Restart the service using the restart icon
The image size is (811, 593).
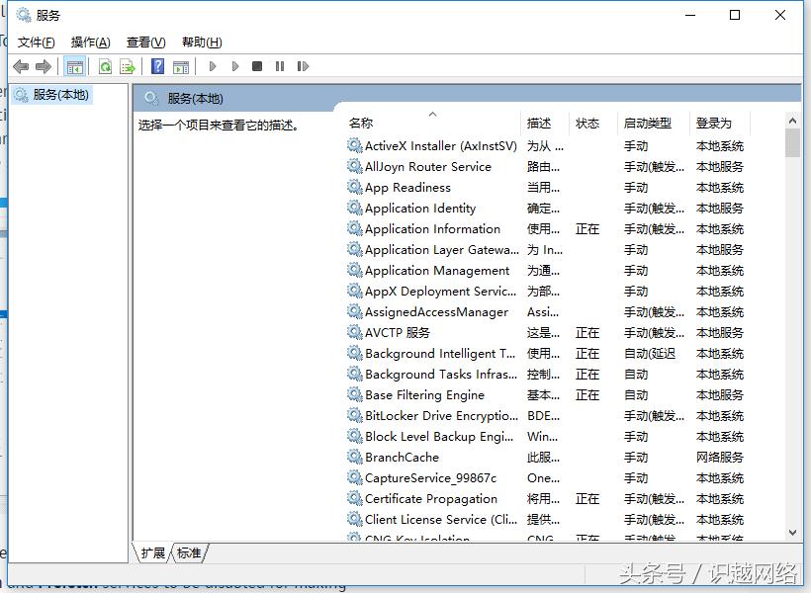point(303,65)
